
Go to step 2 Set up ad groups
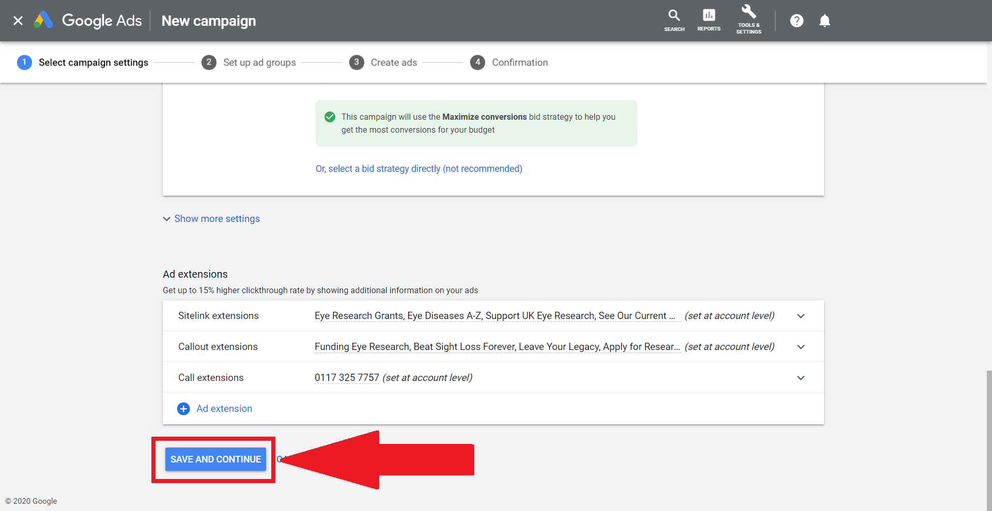coord(249,62)
